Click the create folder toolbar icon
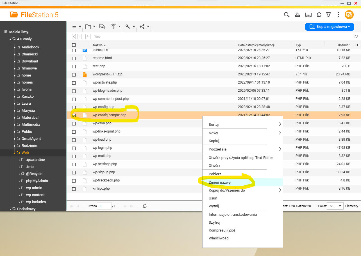This screenshot has width=361, height=256. [x=88, y=27]
